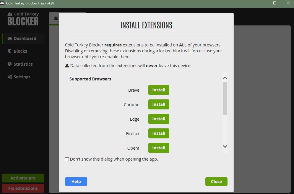Open the Settings gear icon

9,77
